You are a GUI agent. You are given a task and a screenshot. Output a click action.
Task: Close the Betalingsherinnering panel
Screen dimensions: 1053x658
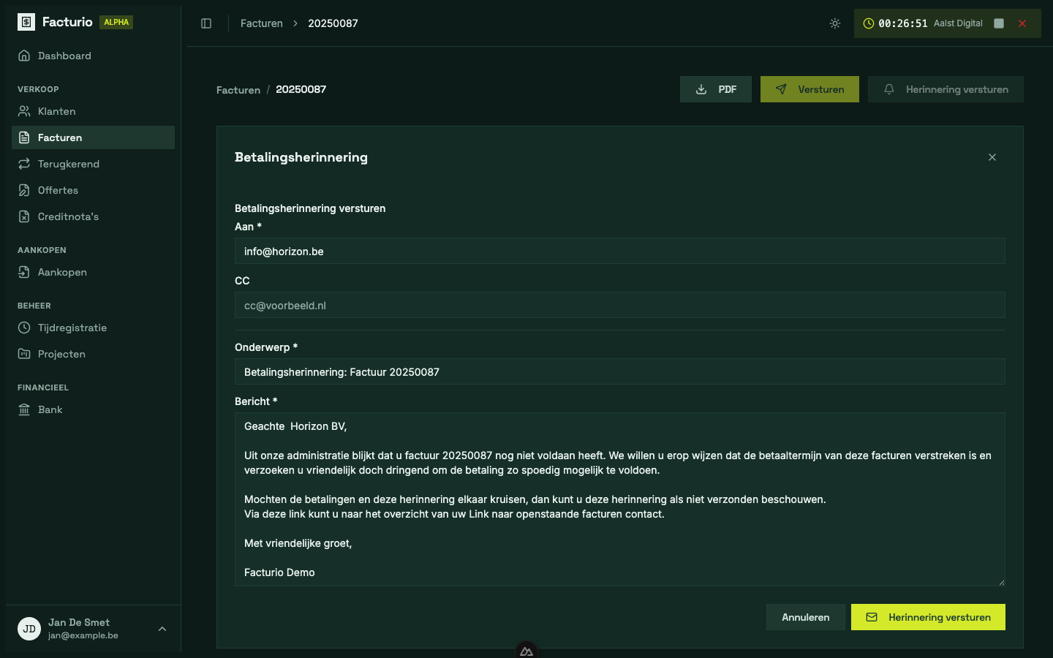pos(992,157)
